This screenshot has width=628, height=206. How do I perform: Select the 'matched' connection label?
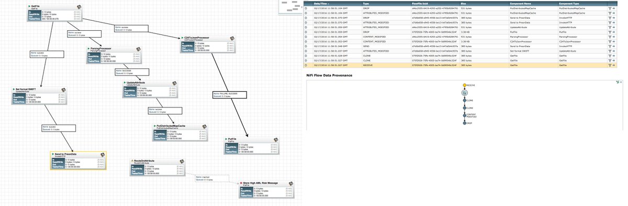212,178
